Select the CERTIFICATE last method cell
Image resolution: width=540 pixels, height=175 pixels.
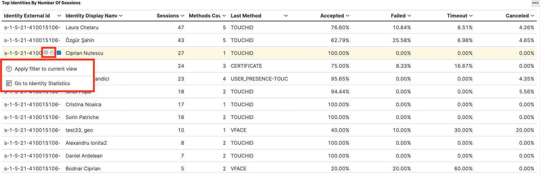coord(246,66)
